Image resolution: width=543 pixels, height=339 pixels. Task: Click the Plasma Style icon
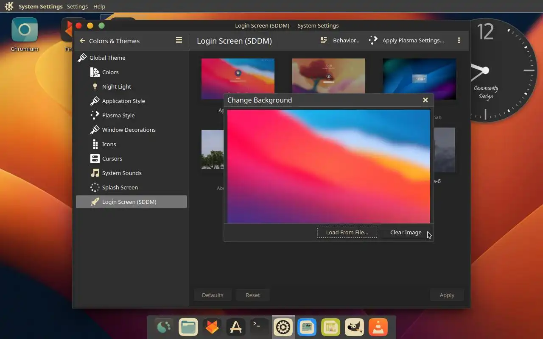coord(95,115)
